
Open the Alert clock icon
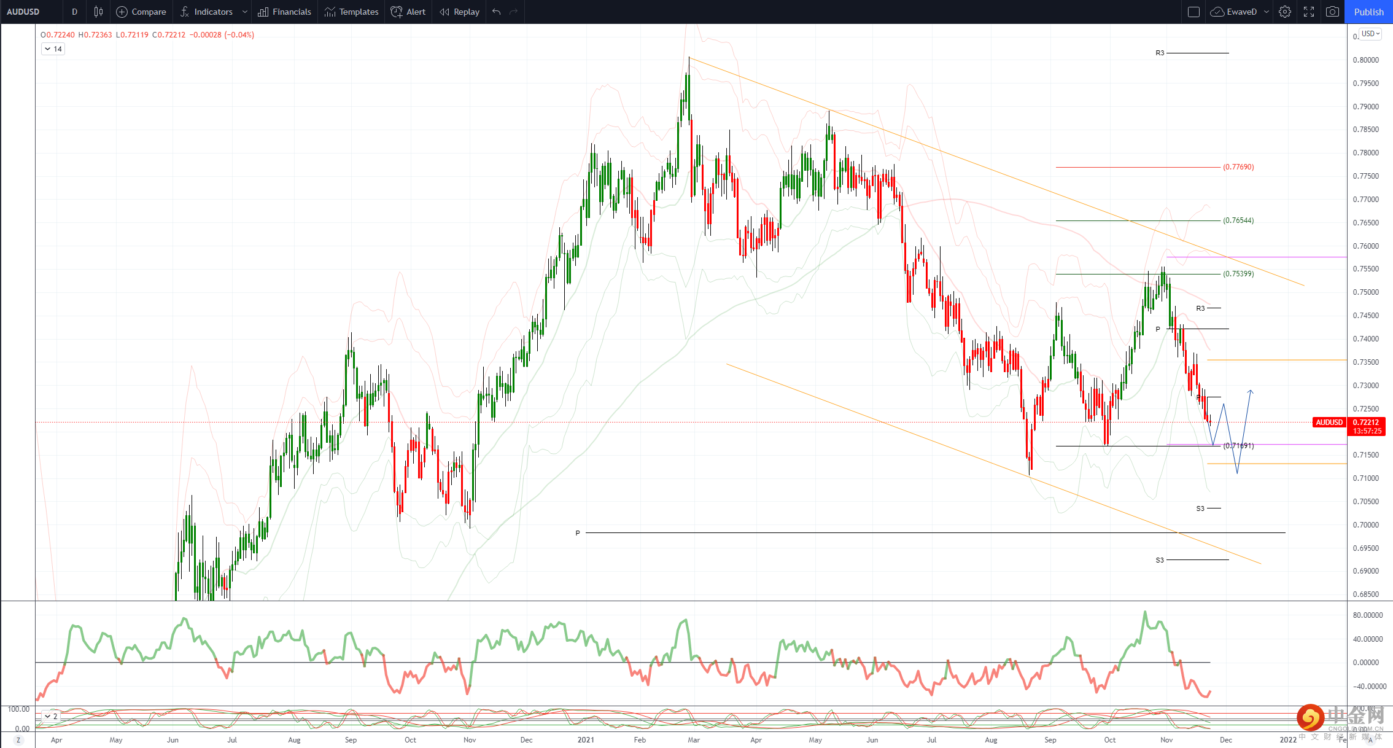[397, 12]
